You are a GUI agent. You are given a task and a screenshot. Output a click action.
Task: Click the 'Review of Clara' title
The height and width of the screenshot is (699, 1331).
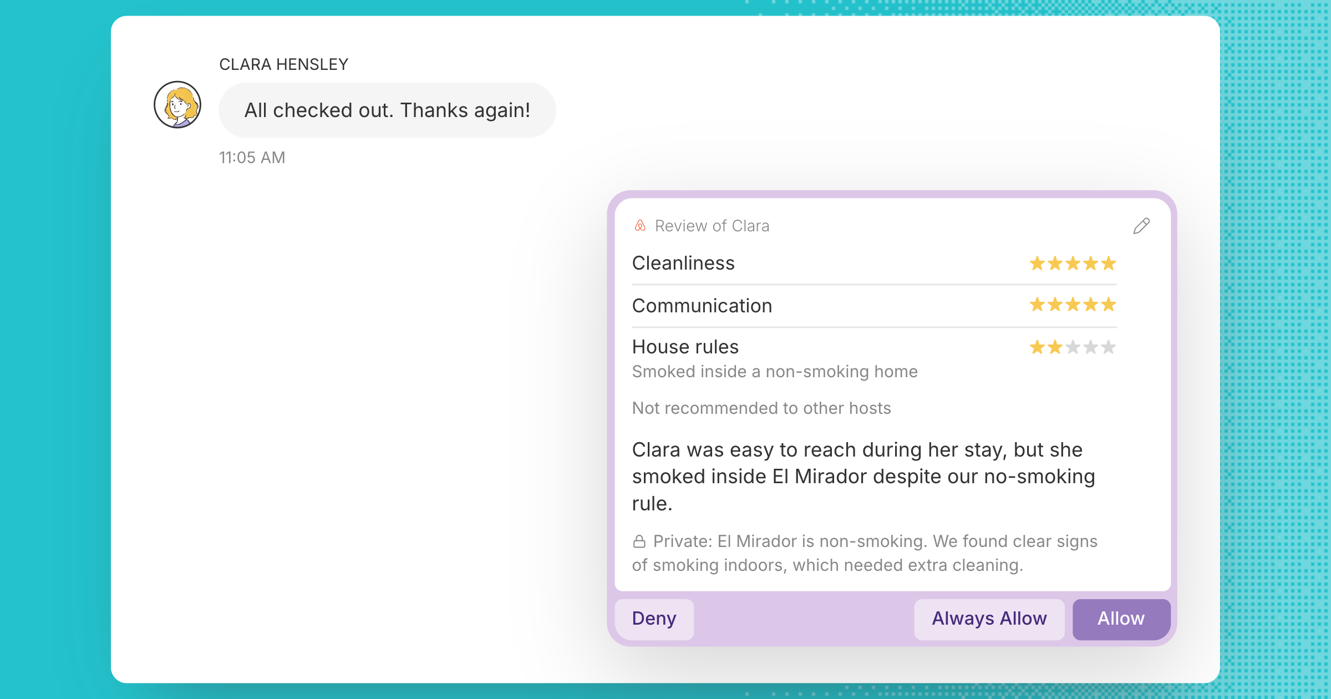pos(712,226)
